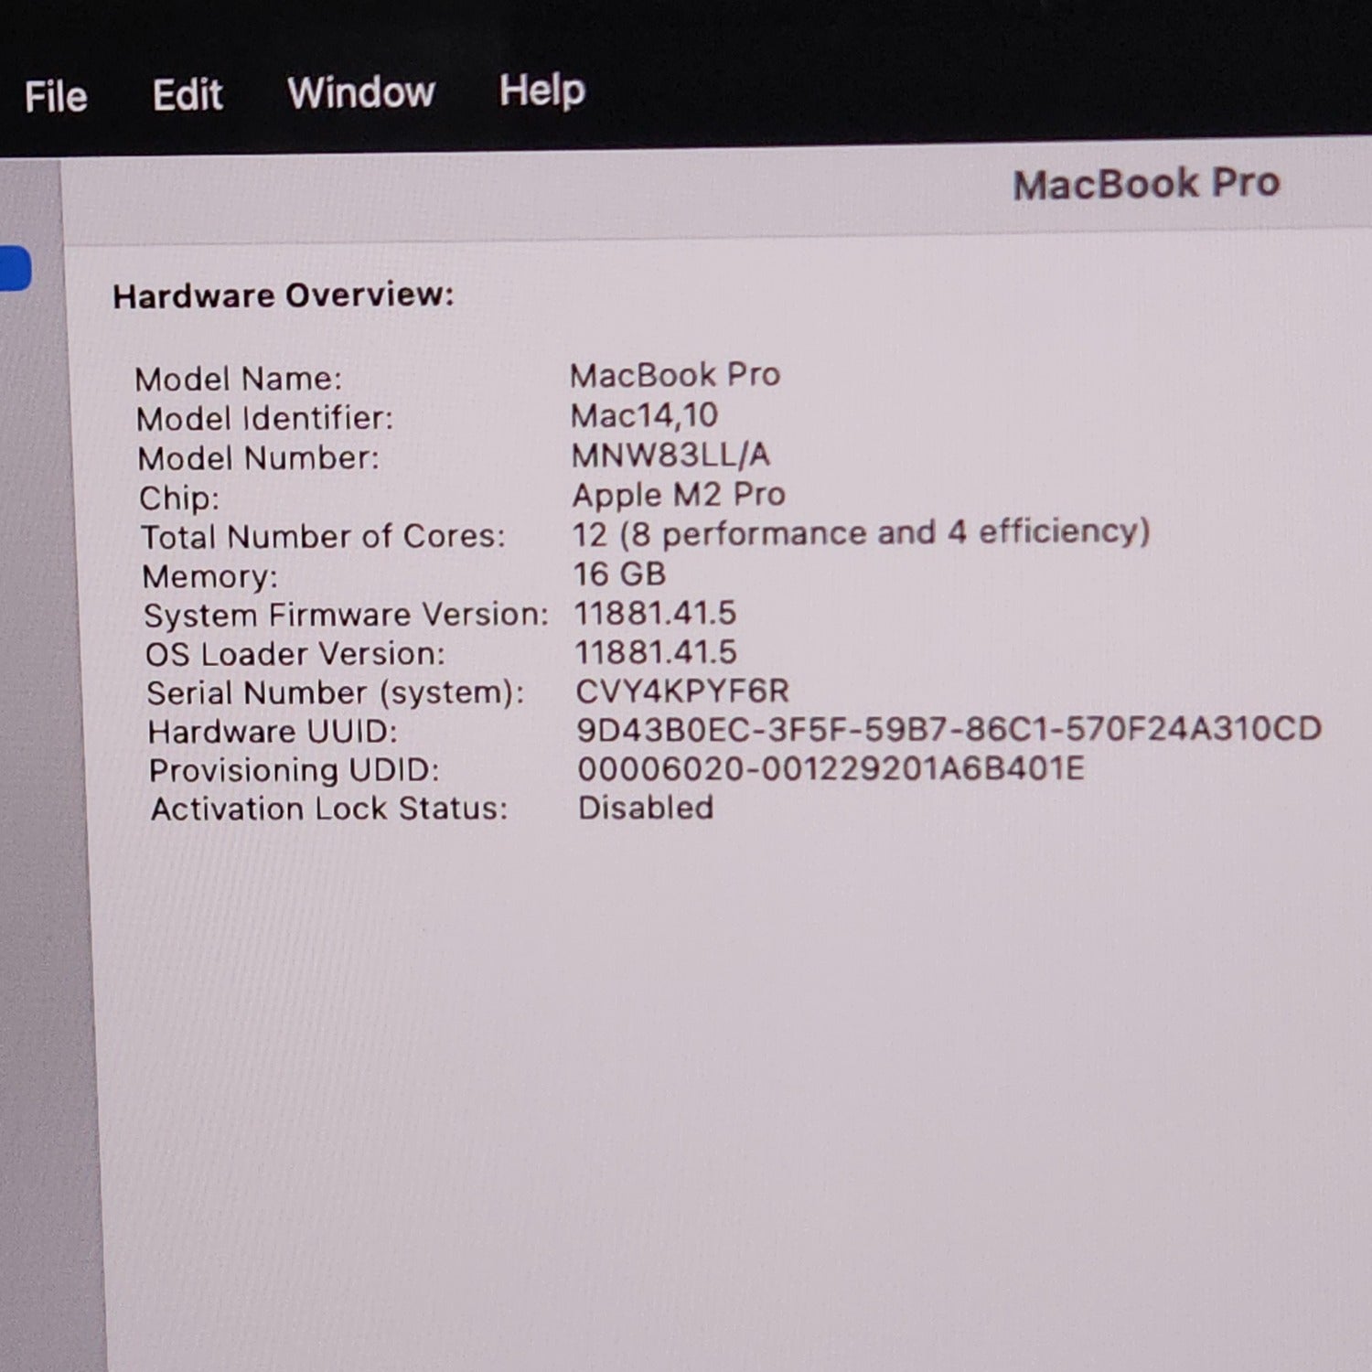Image resolution: width=1372 pixels, height=1372 pixels.
Task: Click the model number MNW83LL/A
Action: tap(670, 455)
